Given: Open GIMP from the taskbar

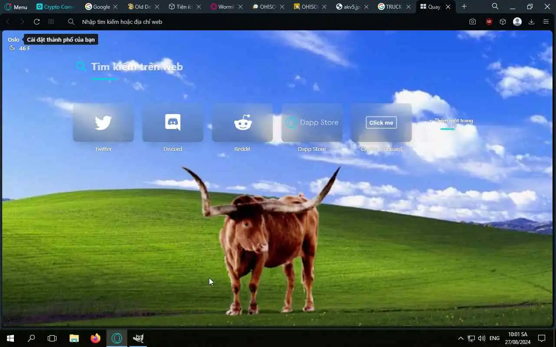Looking at the screenshot, I should click(138, 338).
